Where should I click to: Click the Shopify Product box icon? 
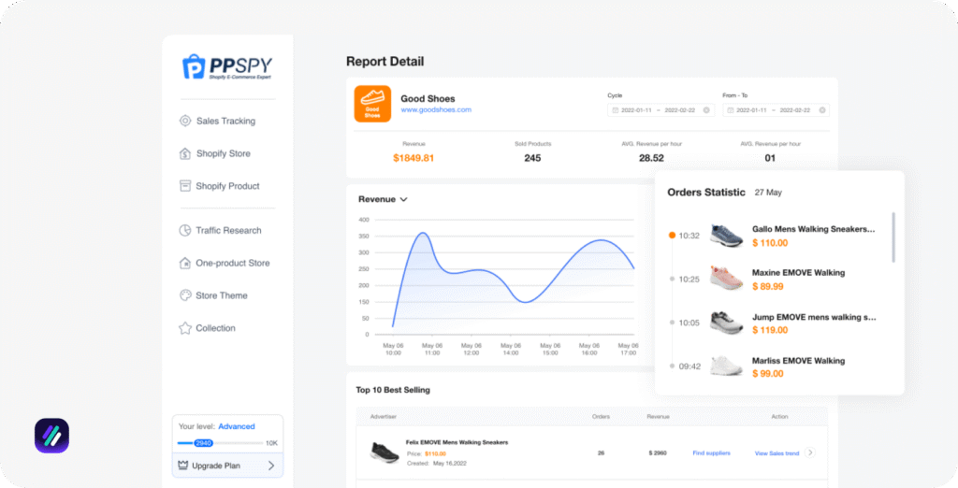point(185,186)
